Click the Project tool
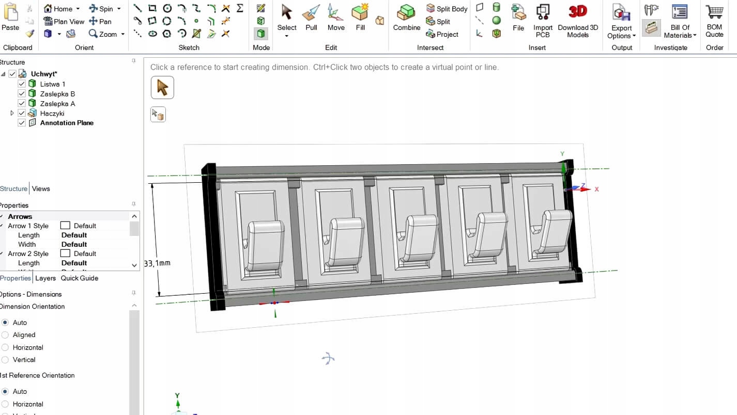Screen dimensions: 737x415 point(442,34)
